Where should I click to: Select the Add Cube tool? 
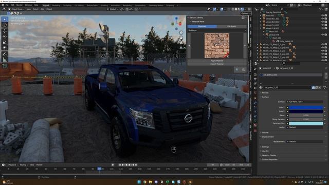pyautogui.click(x=5, y=66)
